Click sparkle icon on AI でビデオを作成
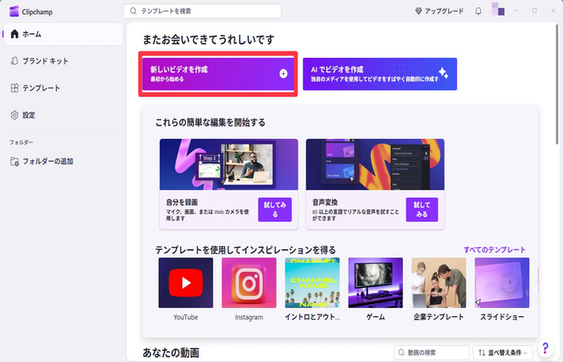 click(x=442, y=73)
